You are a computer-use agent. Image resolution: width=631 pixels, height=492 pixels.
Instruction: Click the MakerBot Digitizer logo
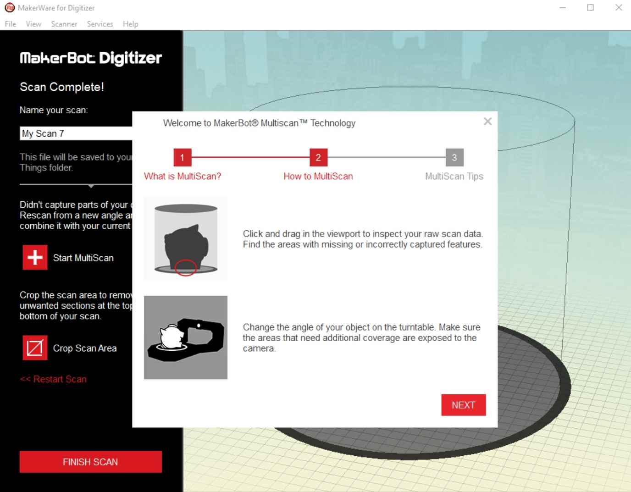coord(91,58)
